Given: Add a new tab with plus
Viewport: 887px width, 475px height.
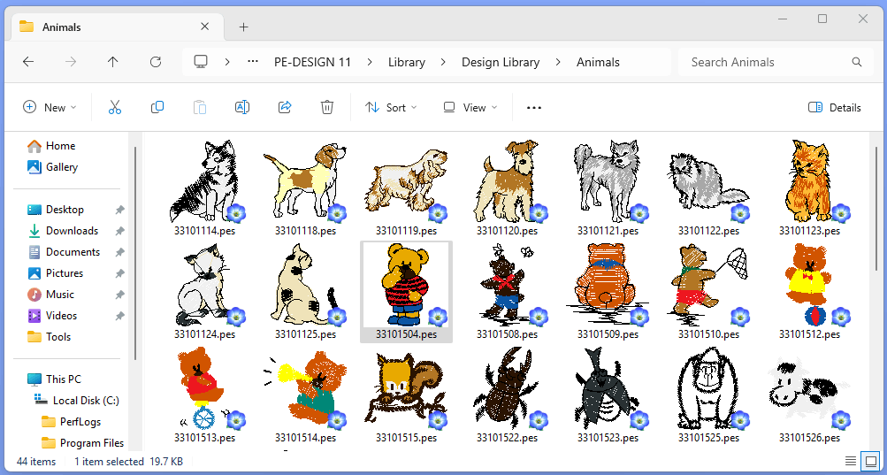Looking at the screenshot, I should [x=243, y=27].
